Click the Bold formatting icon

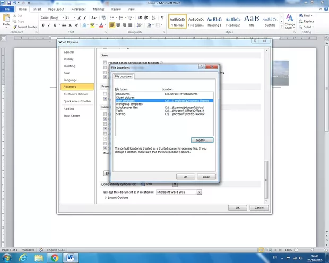pos(42,25)
